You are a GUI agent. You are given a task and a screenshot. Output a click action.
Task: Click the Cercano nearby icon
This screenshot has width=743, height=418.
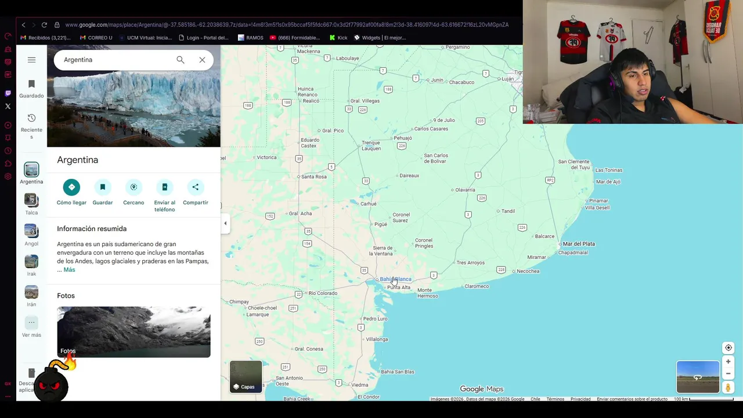tap(134, 187)
